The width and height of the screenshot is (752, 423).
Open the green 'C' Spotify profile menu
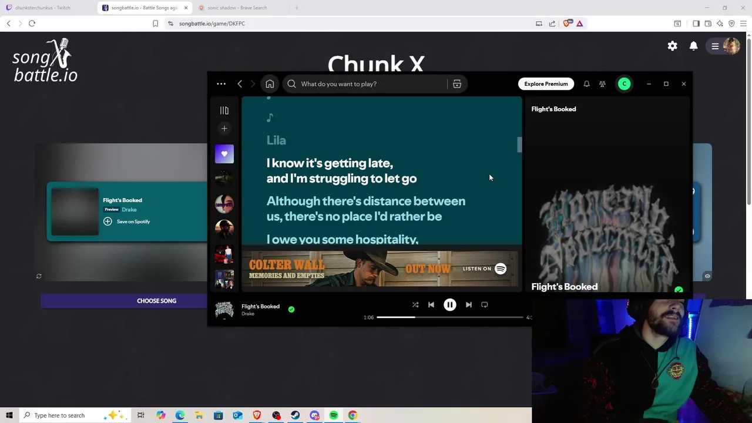(625, 84)
